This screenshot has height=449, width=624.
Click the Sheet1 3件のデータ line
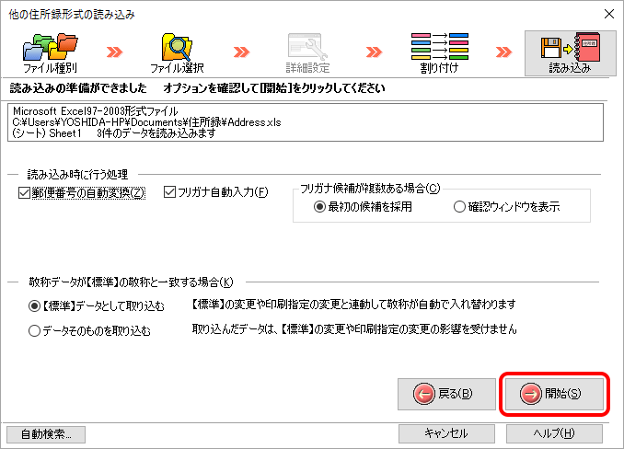114,133
